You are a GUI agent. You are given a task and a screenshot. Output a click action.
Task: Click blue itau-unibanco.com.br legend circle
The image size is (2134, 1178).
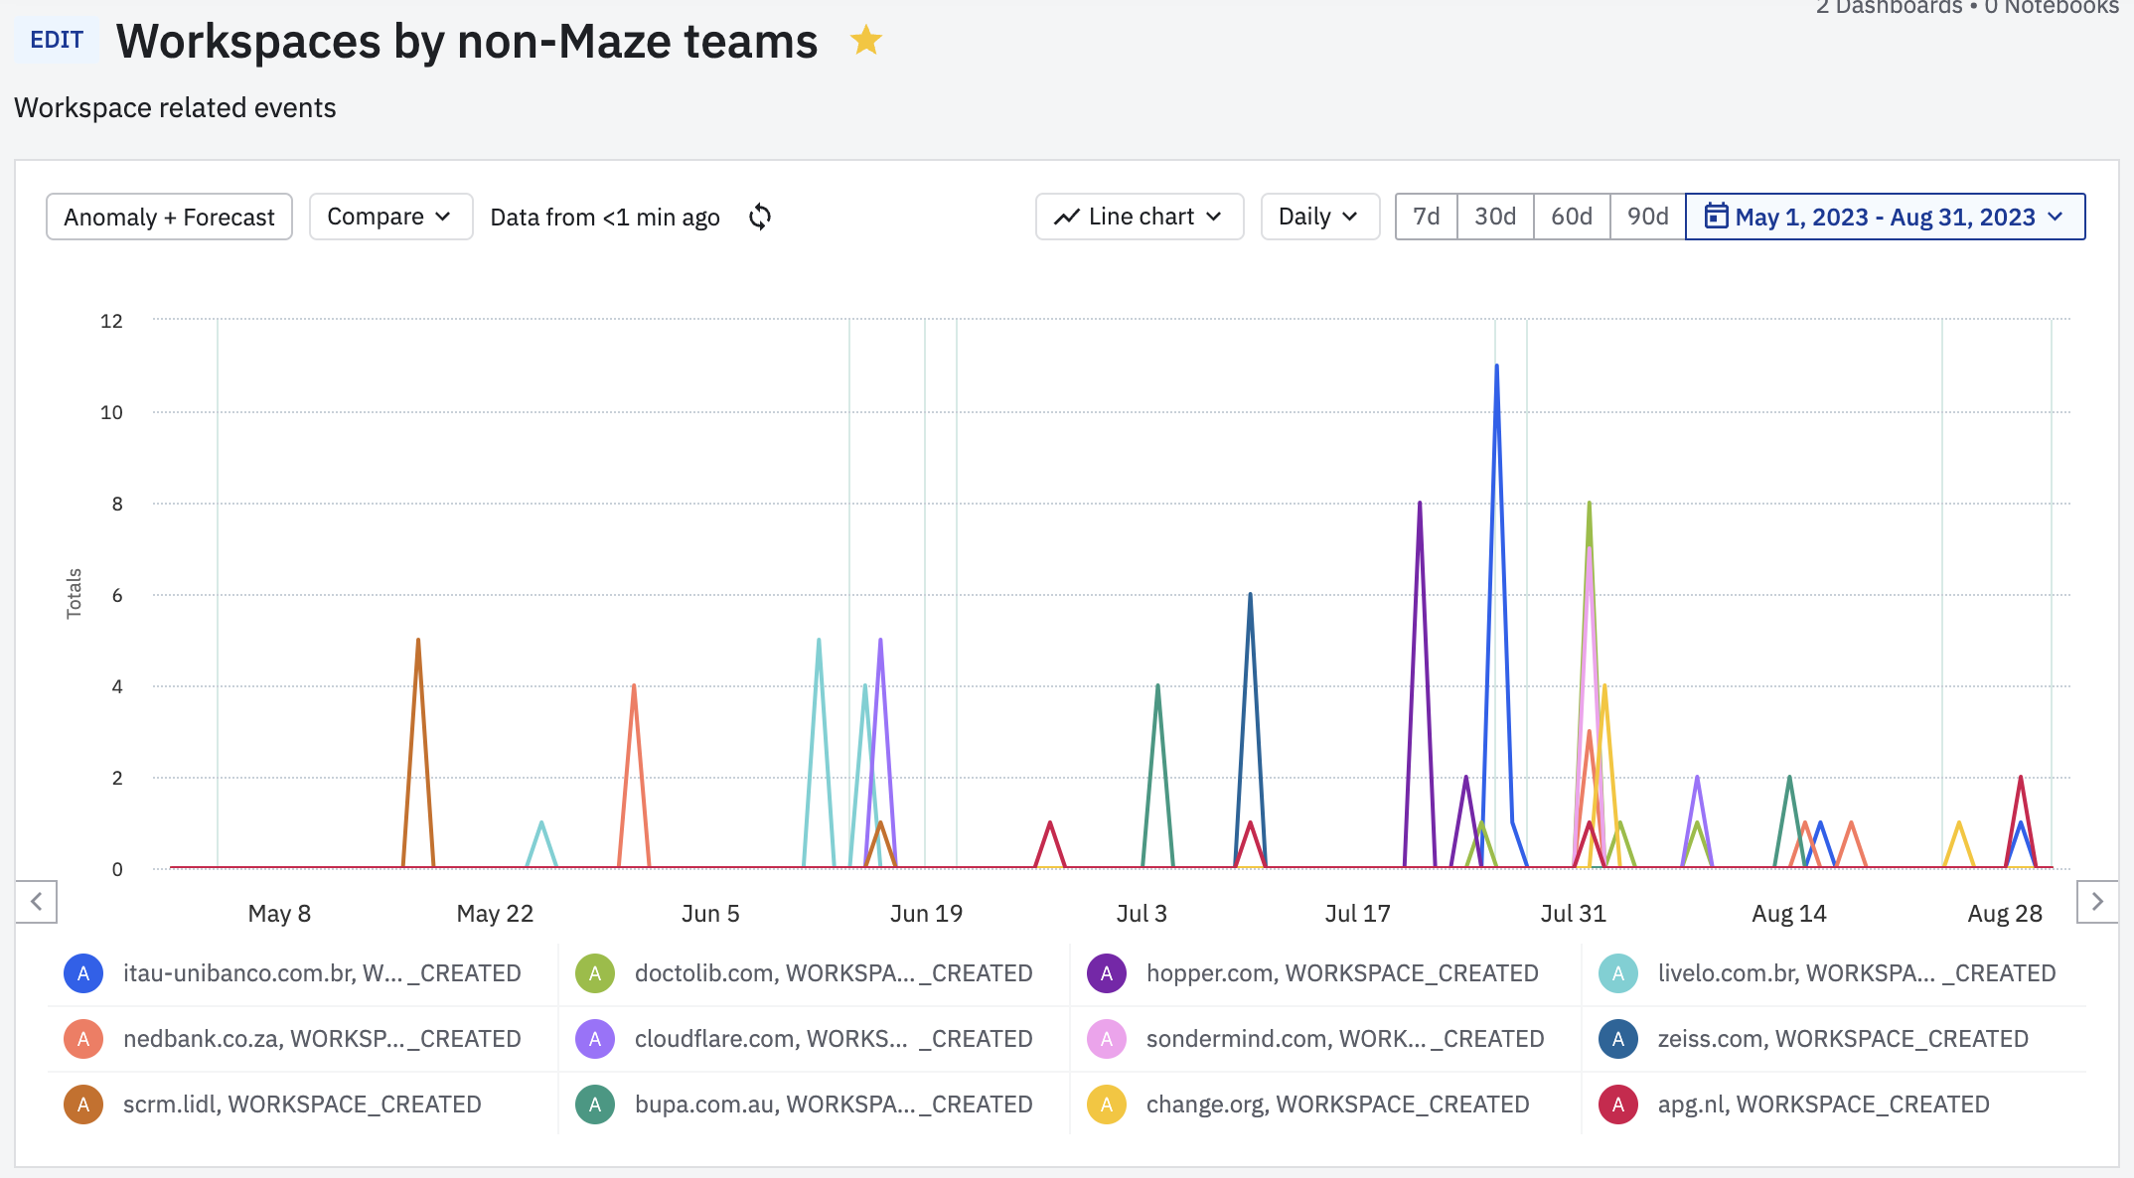[83, 973]
